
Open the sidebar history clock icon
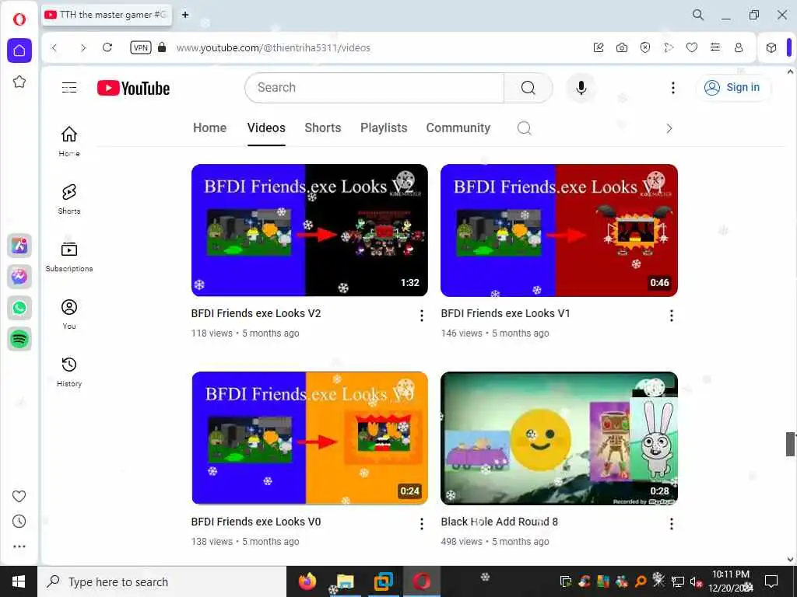coord(19,522)
